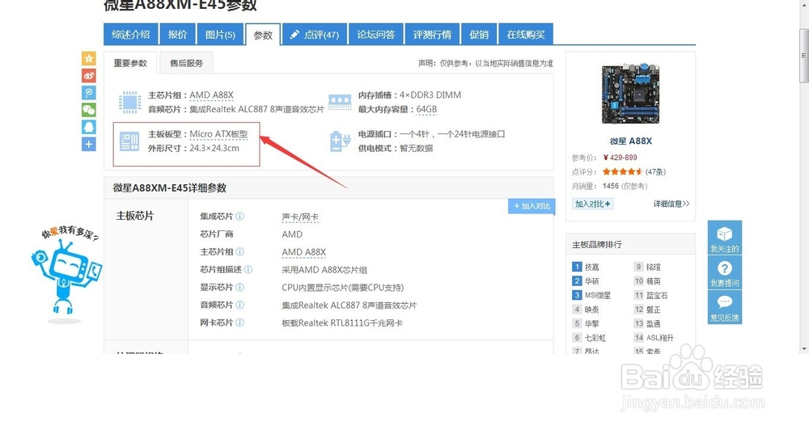The width and height of the screenshot is (809, 430).
Task: Open 意见反馈 chat bubble button
Action: [x=724, y=307]
